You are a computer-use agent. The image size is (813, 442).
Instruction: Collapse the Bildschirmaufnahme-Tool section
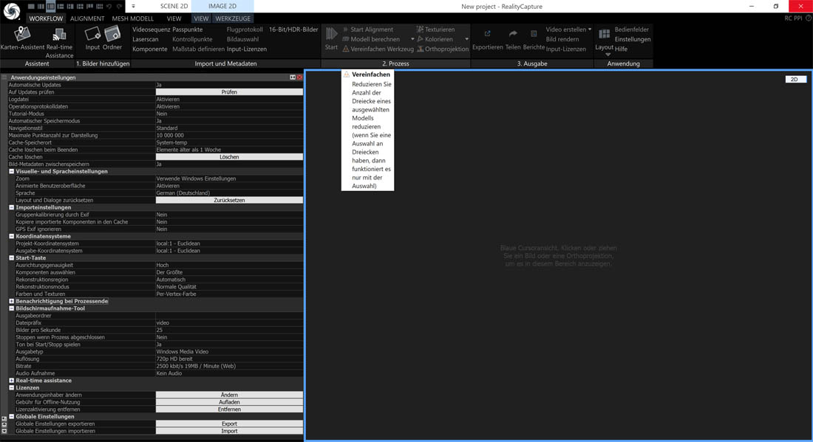point(11,308)
